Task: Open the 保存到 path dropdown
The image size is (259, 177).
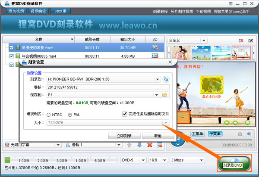Action: click(156, 95)
